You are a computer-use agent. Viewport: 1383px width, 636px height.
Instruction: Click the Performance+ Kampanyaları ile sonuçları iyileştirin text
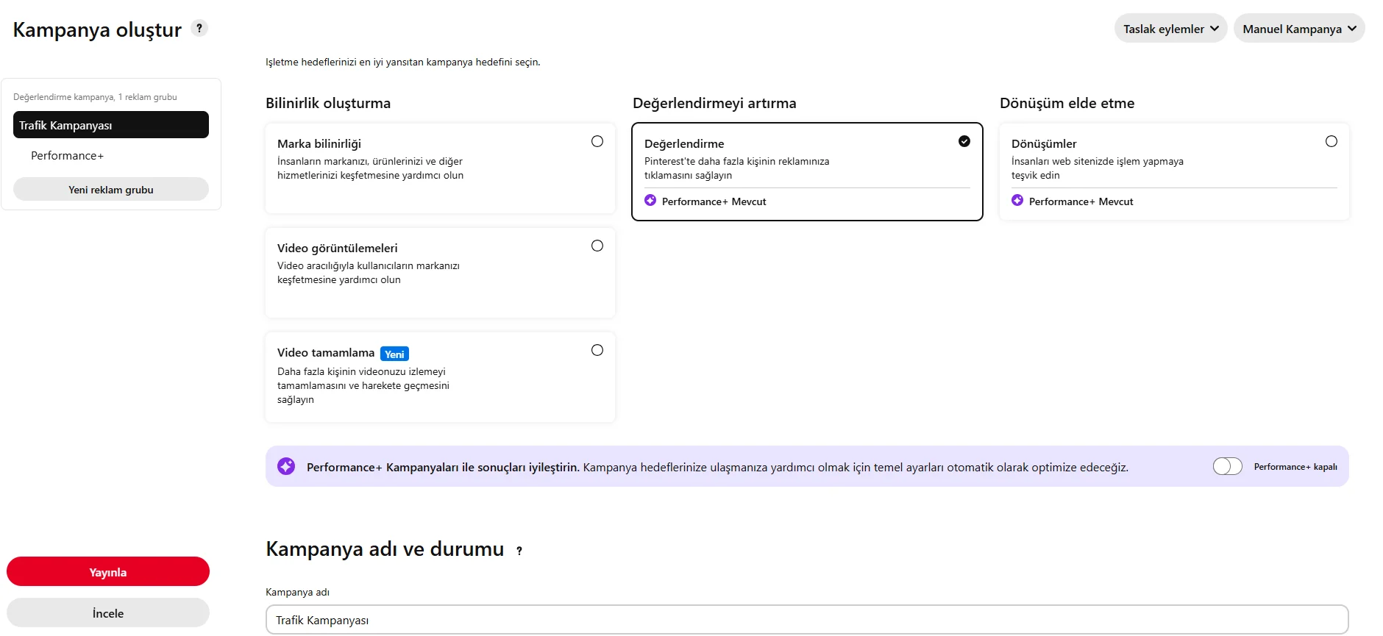[443, 467]
